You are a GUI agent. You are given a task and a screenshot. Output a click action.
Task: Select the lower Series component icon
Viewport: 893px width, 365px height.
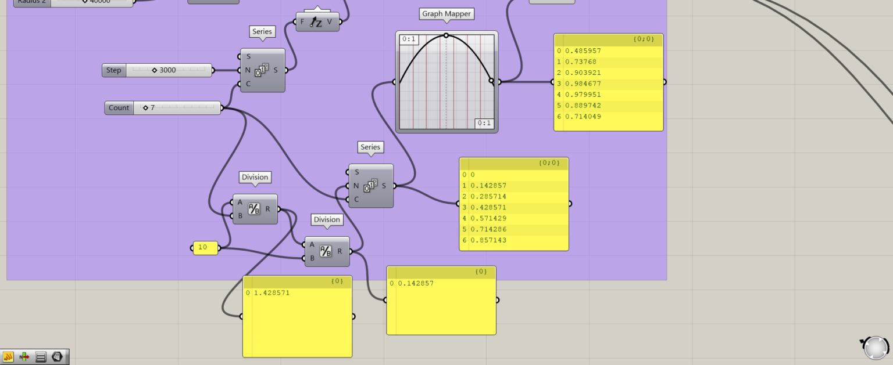tap(370, 186)
